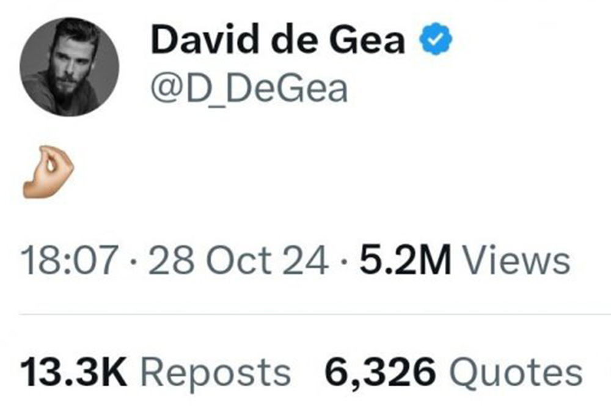
Task: Click the @D_DeGea handle
Action: click(x=249, y=89)
